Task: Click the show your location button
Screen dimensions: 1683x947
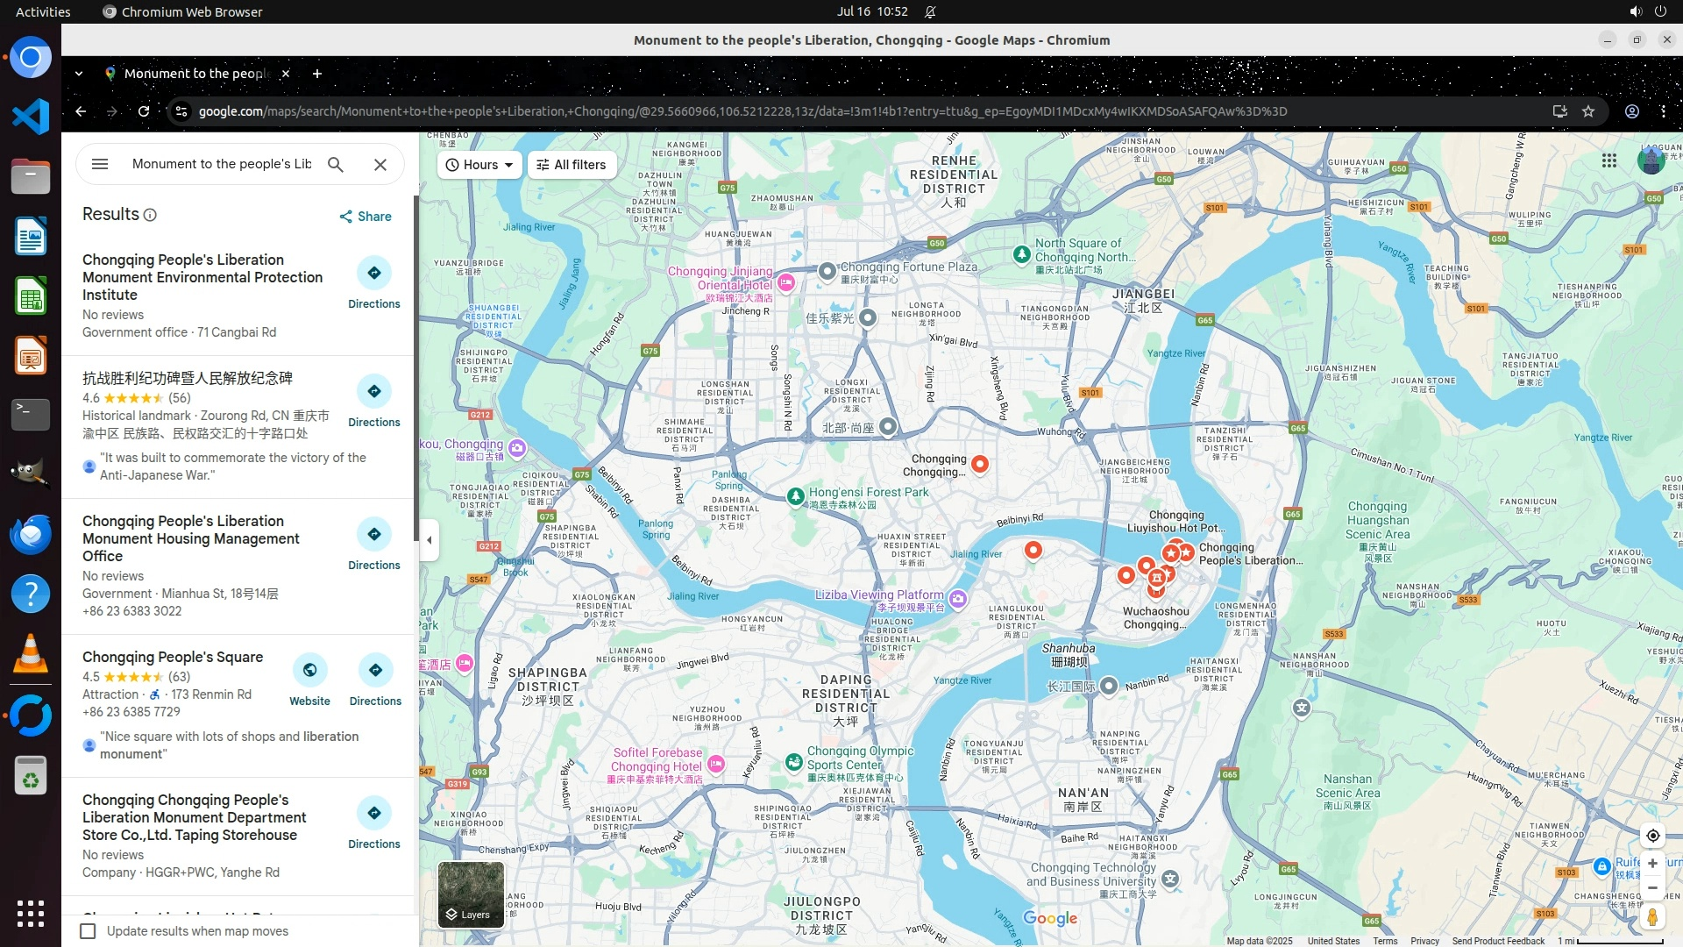Action: [1652, 836]
